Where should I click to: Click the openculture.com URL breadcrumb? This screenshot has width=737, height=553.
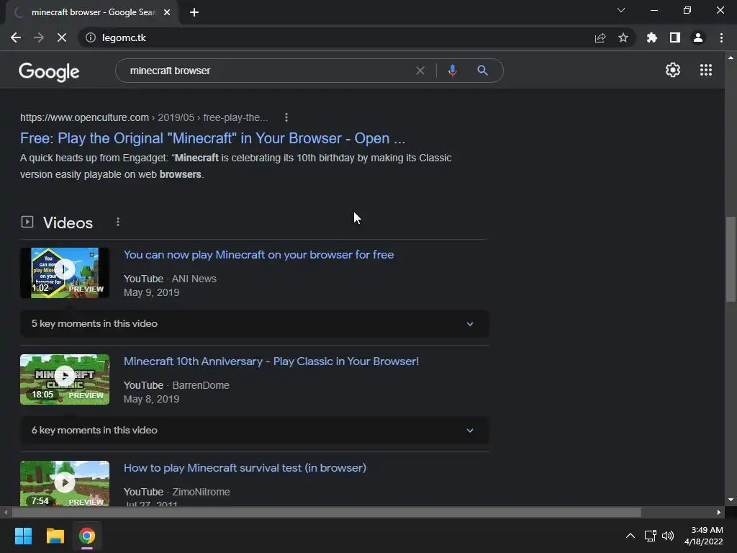pos(144,117)
